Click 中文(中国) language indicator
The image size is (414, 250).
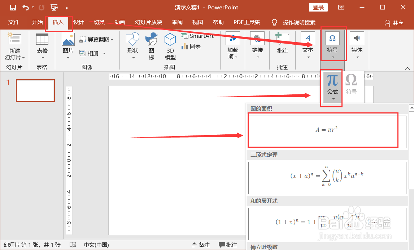(x=96, y=245)
